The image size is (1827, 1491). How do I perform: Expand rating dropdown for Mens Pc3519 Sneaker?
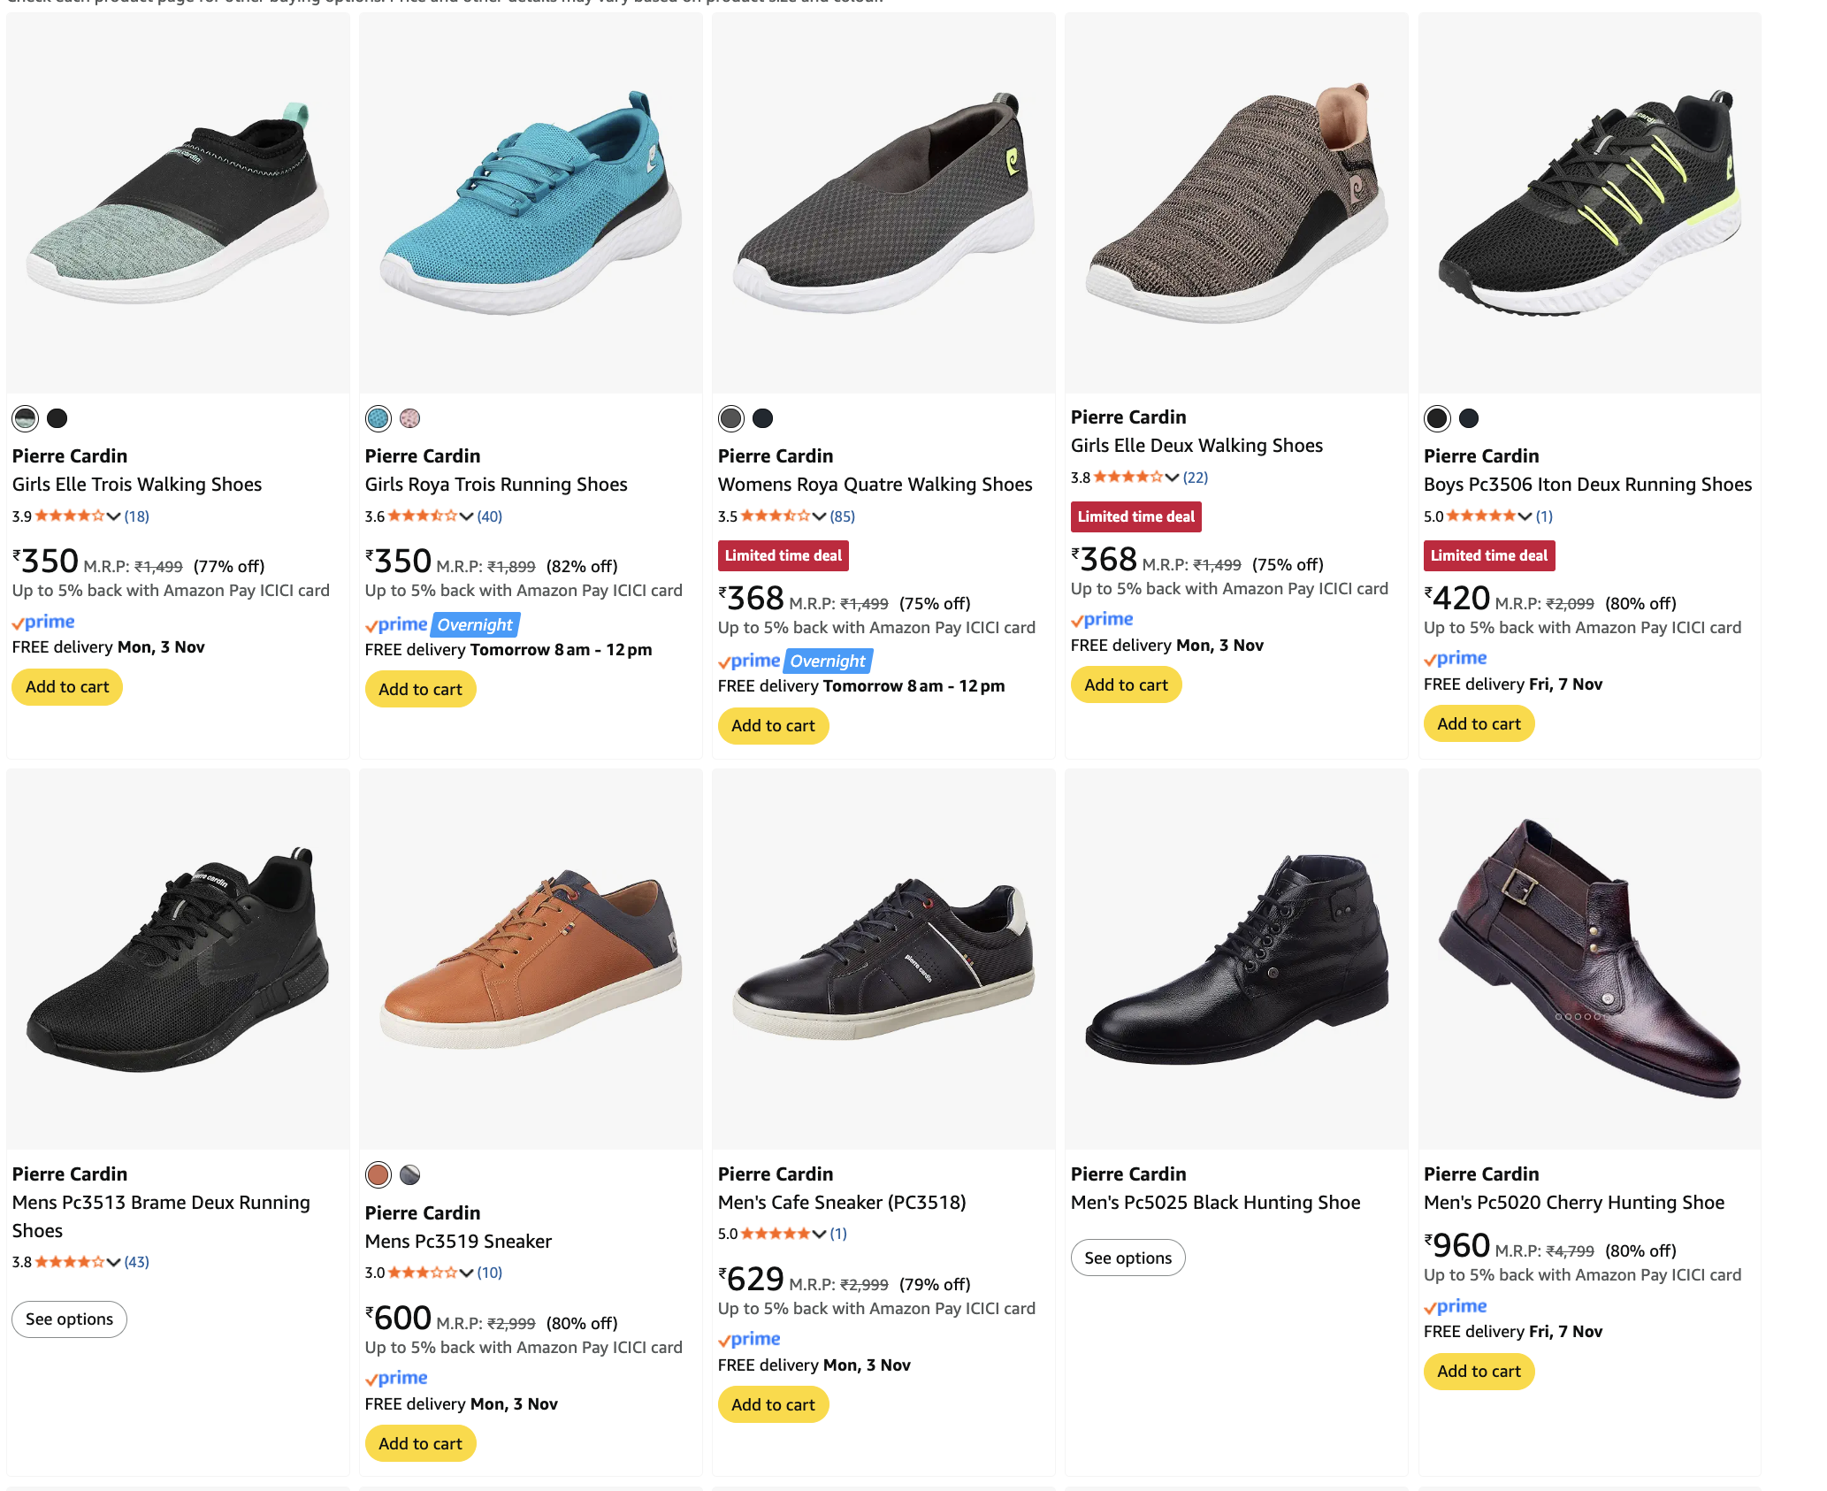(467, 1273)
